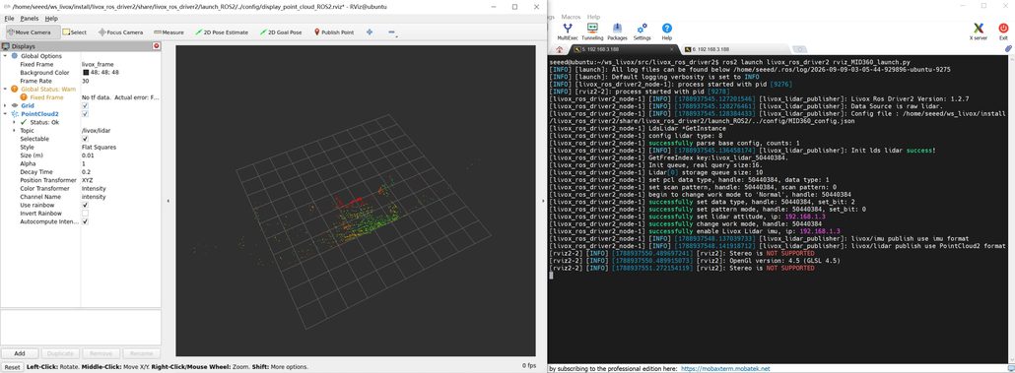
Task: Open the File menu in RViz
Action: 9,19
